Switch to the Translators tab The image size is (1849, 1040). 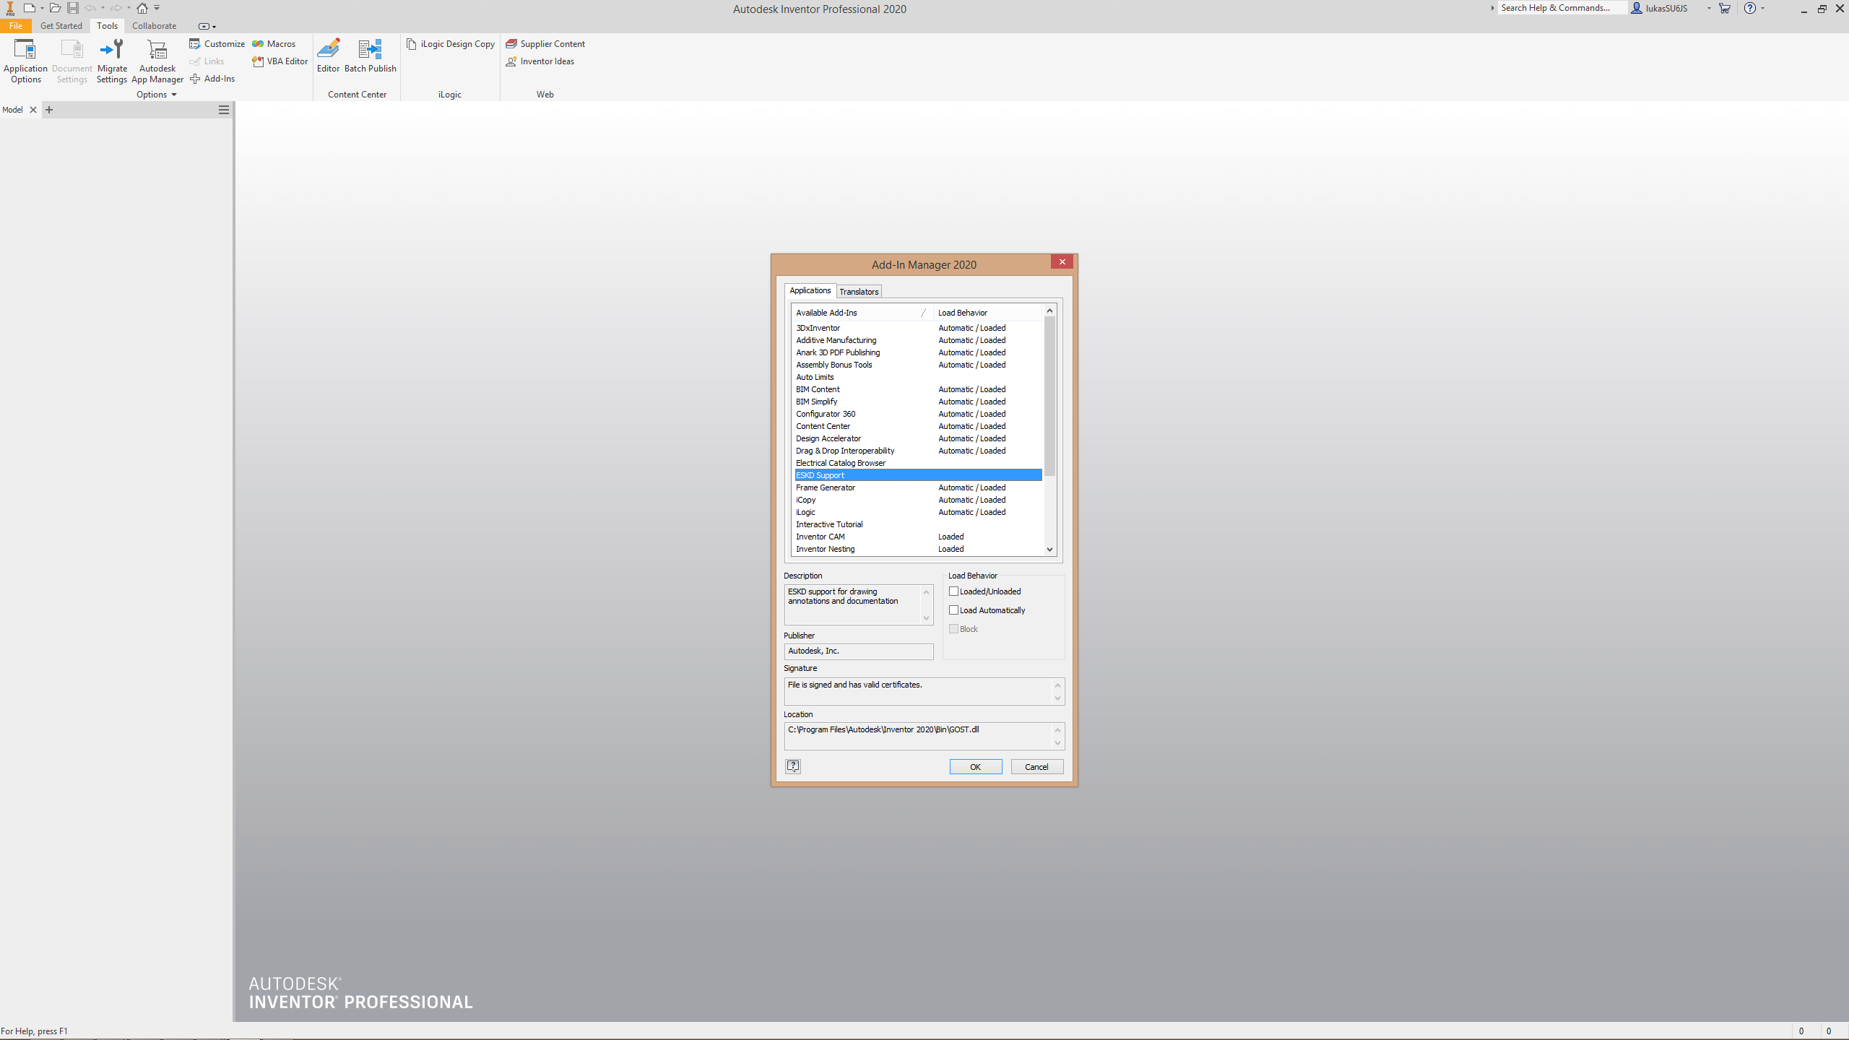click(858, 291)
